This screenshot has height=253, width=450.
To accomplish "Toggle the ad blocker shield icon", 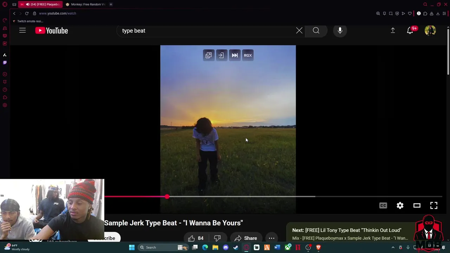I will (397, 13).
